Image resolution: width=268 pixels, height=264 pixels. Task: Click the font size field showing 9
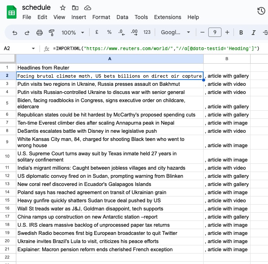click(x=215, y=32)
